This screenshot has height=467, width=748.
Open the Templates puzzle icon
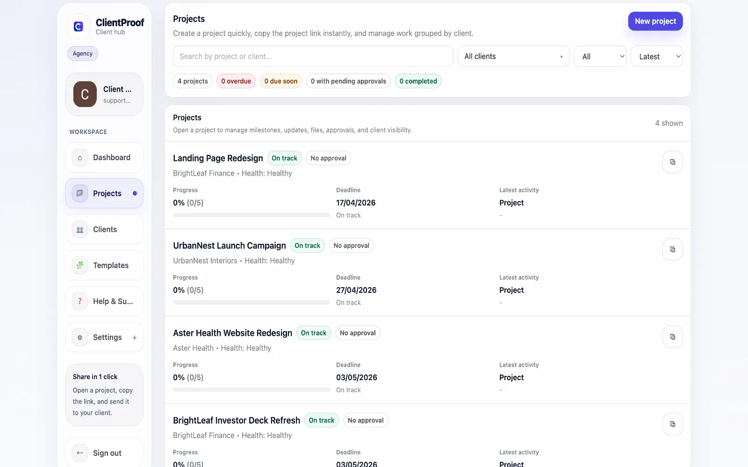pyautogui.click(x=80, y=265)
